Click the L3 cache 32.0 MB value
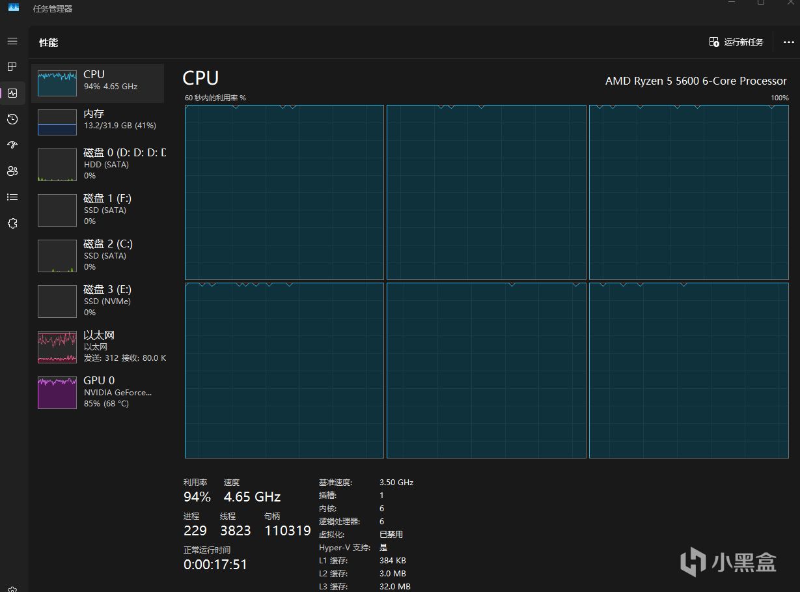Image resolution: width=800 pixels, height=592 pixels. point(395,587)
